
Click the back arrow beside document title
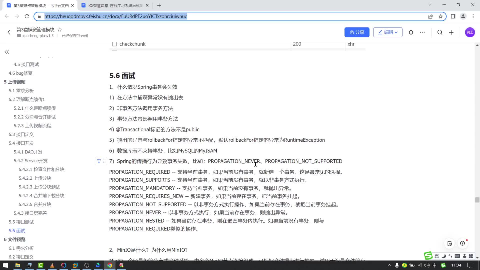click(9, 32)
